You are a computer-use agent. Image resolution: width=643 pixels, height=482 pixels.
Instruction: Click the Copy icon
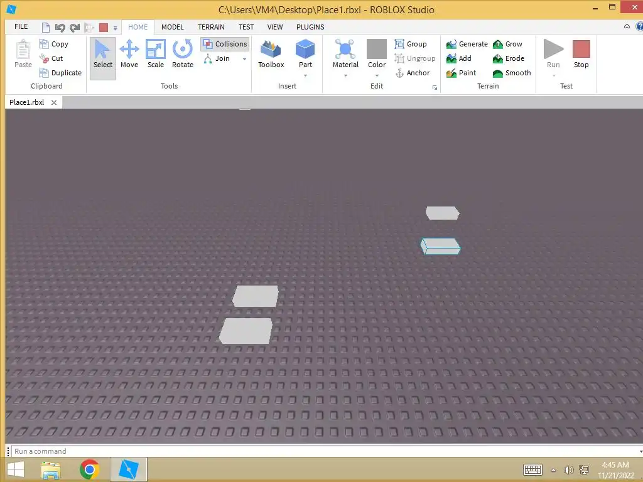tap(44, 43)
